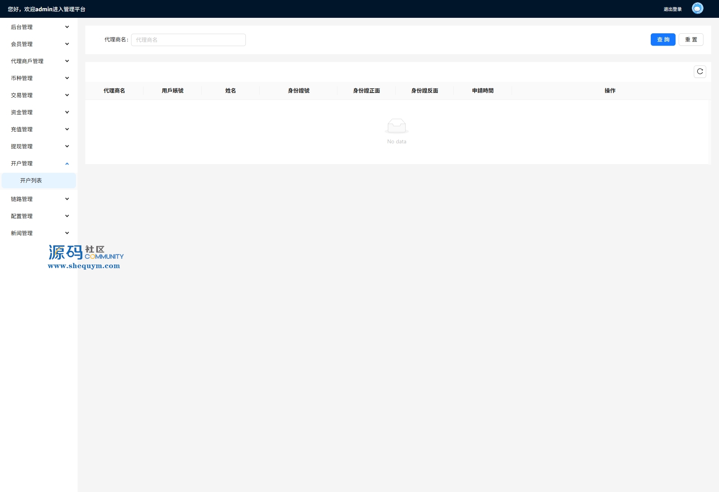
Task: Select the 开户列表 menu item
Action: (x=39, y=181)
